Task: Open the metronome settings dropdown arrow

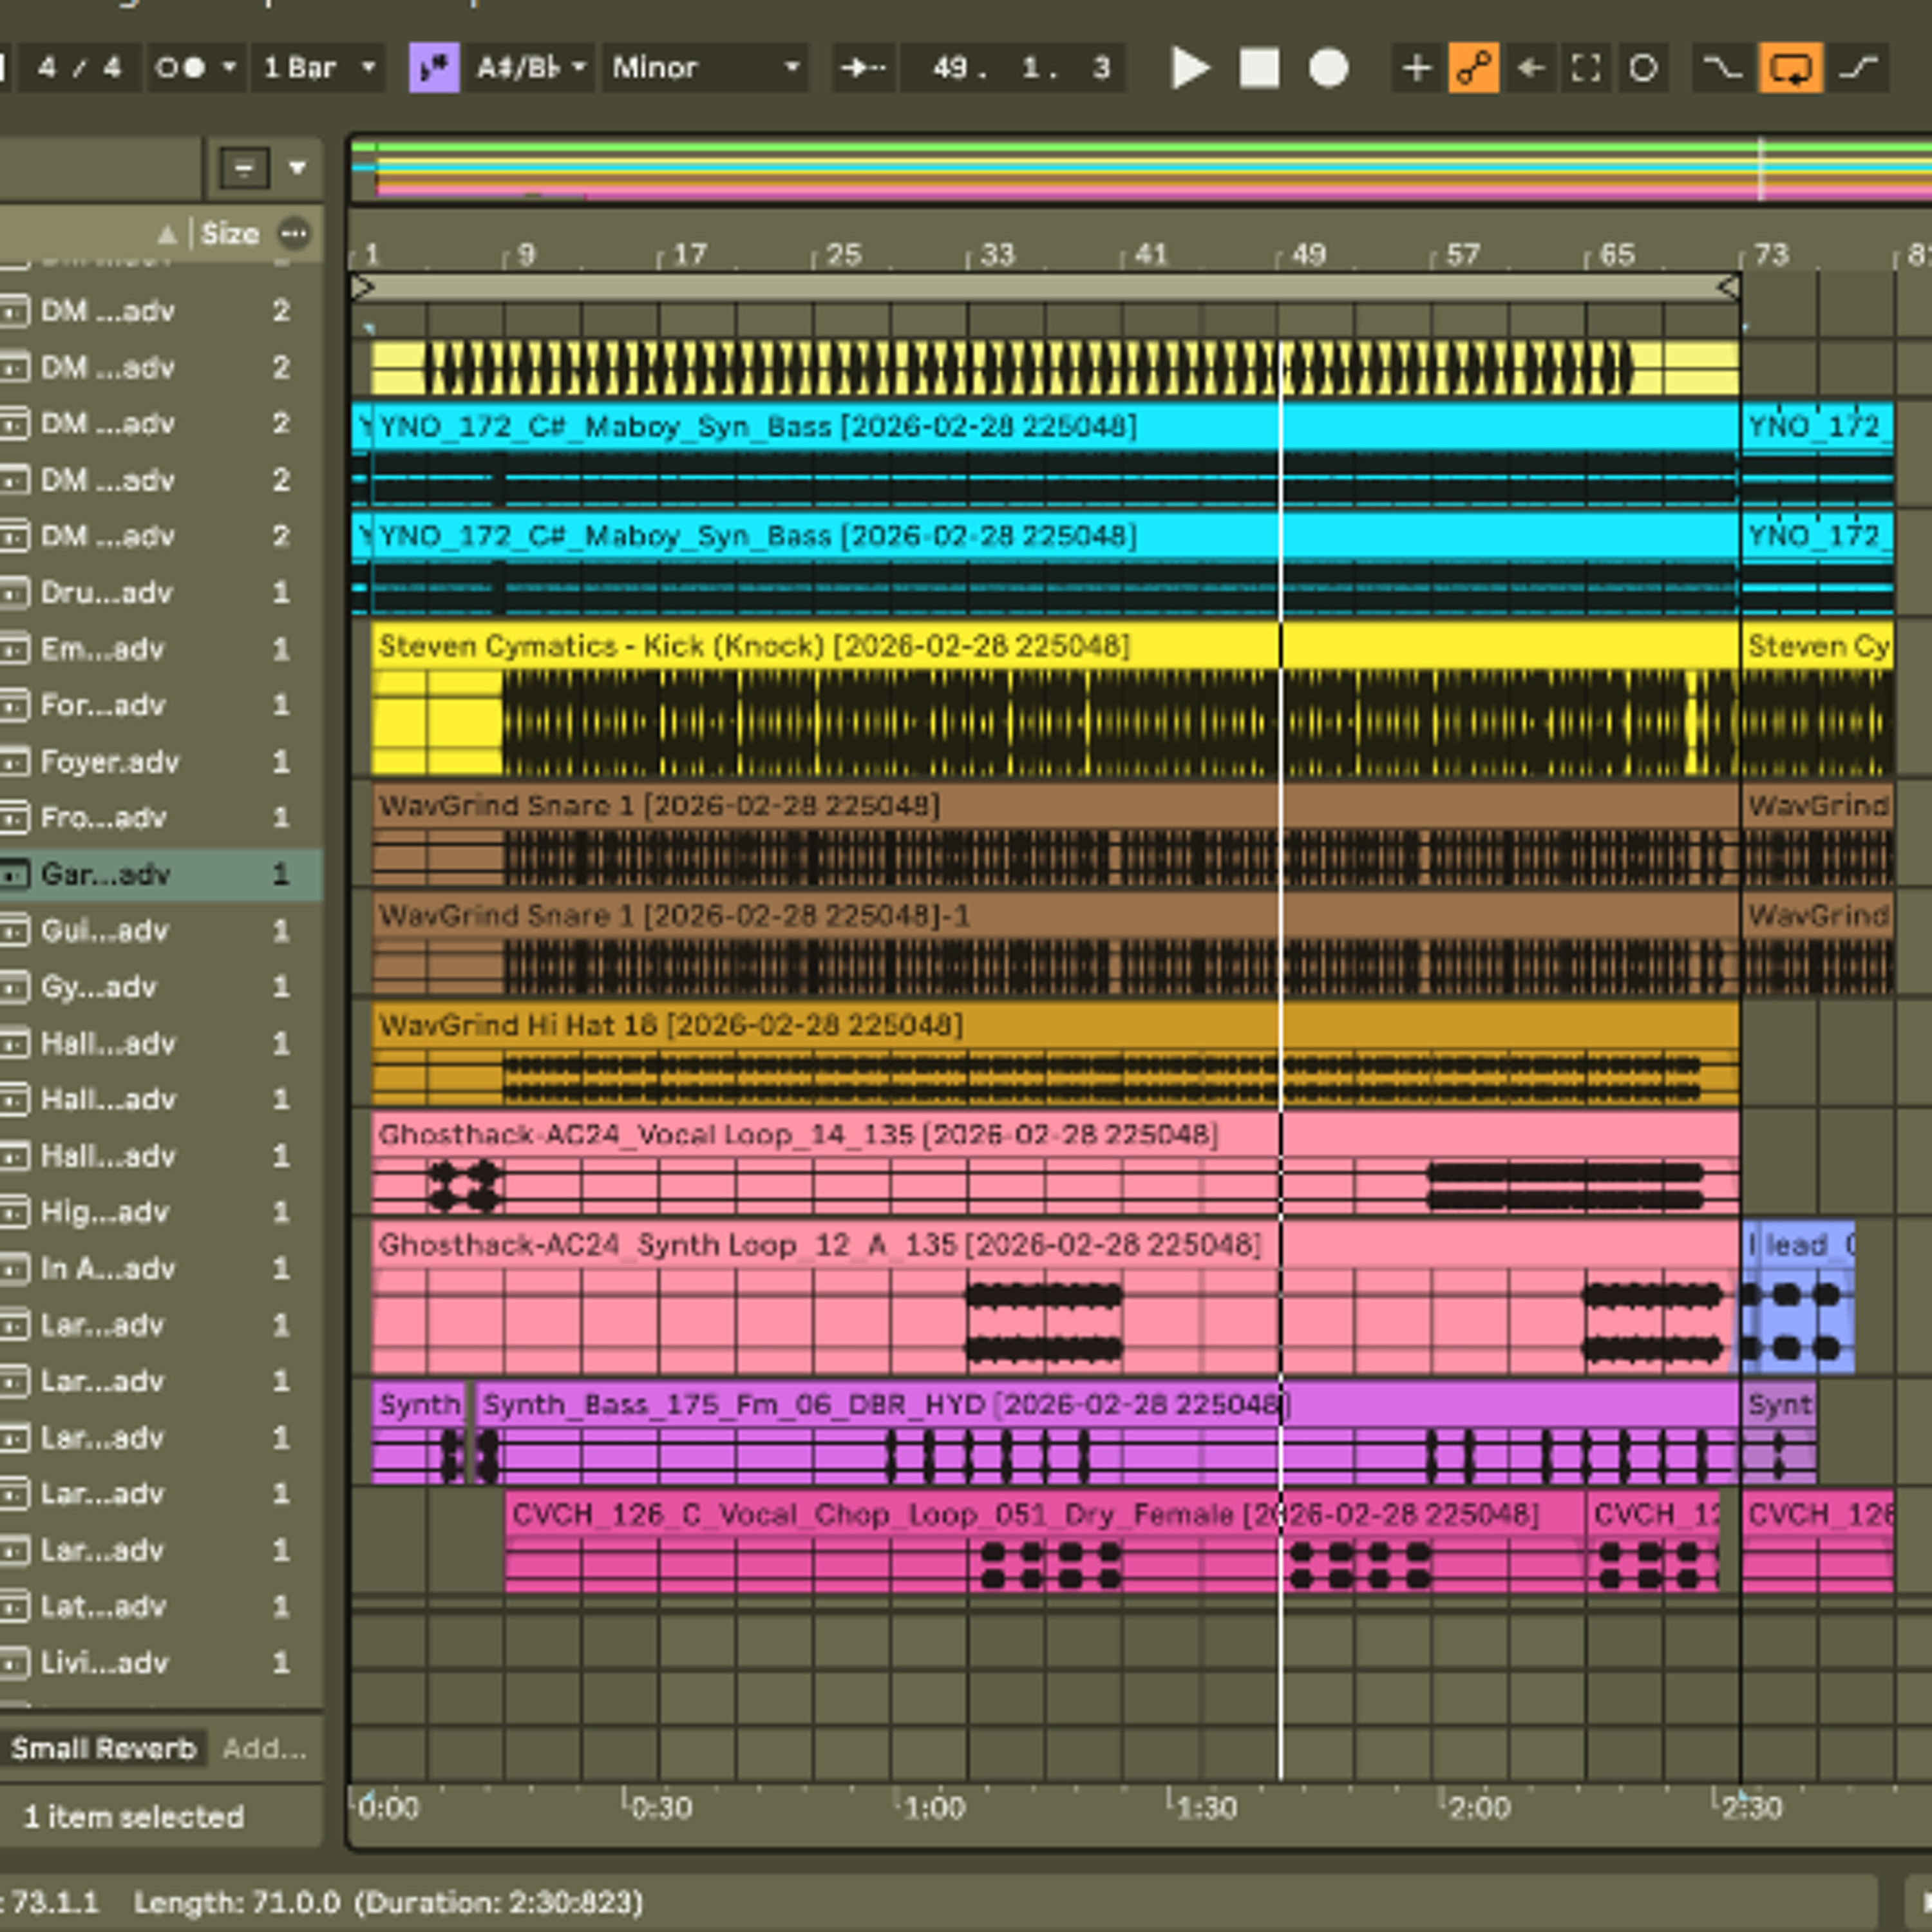Action: click(x=229, y=68)
